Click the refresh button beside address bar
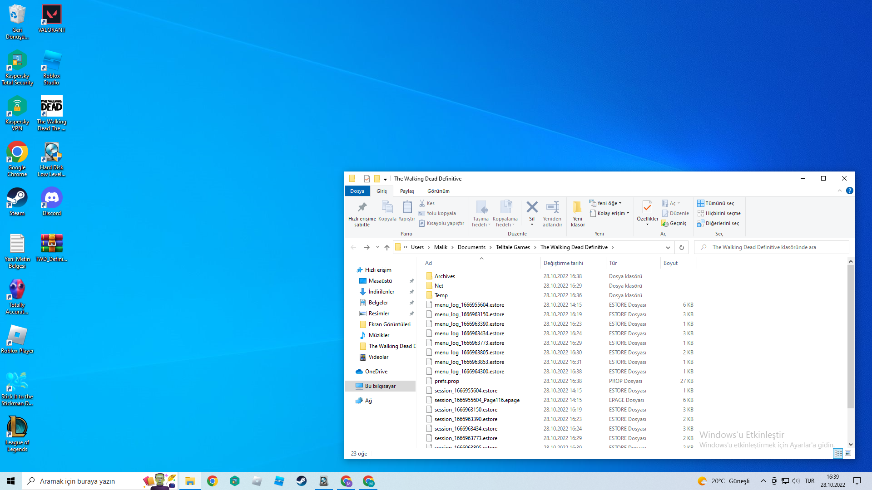Screen dimensions: 872x490 coord(681,247)
